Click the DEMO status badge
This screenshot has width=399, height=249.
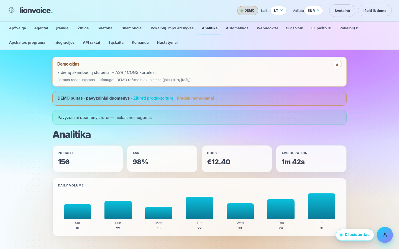[247, 11]
